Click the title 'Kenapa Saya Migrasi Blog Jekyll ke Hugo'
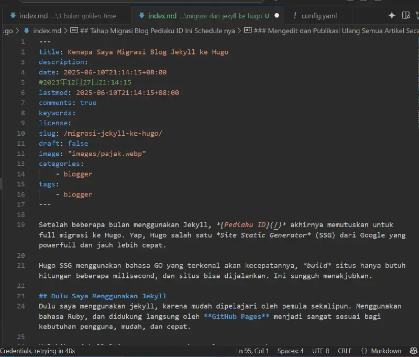 pos(148,52)
